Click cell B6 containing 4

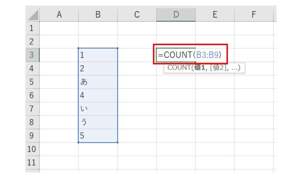click(98, 95)
